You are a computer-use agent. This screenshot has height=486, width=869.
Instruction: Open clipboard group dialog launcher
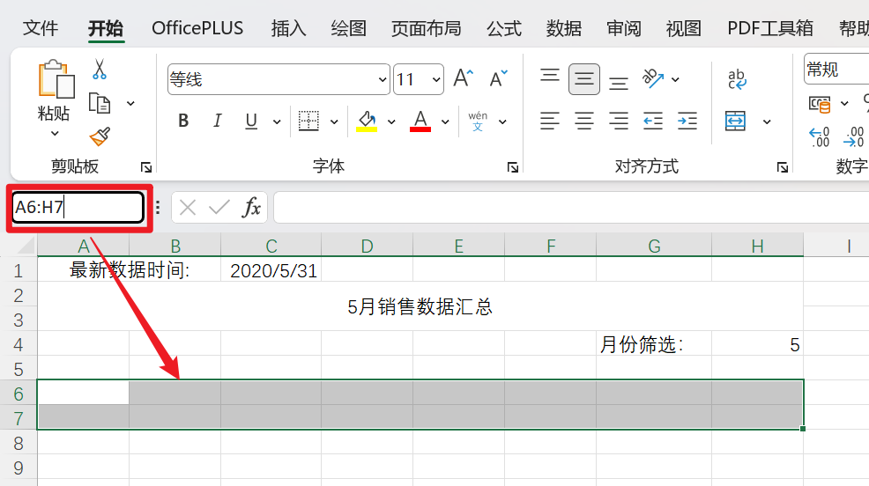pyautogui.click(x=146, y=167)
